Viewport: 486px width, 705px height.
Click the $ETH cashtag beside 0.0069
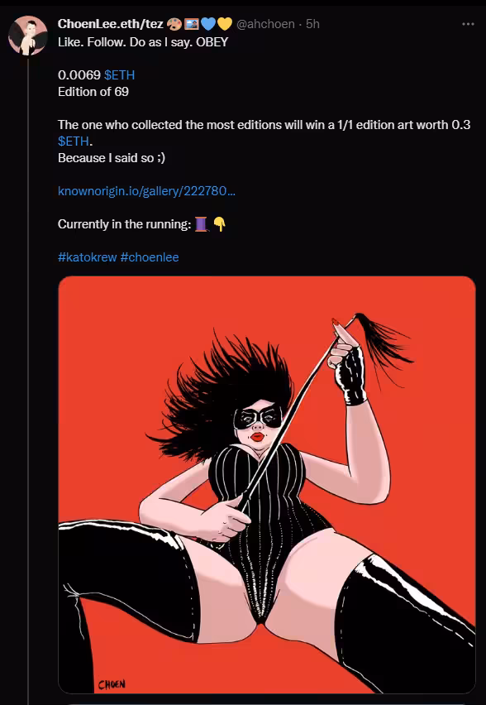pyautogui.click(x=120, y=74)
